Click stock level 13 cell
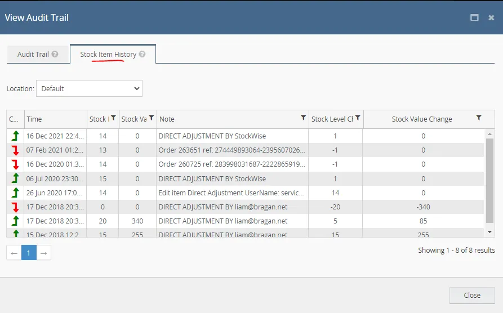 click(x=103, y=150)
